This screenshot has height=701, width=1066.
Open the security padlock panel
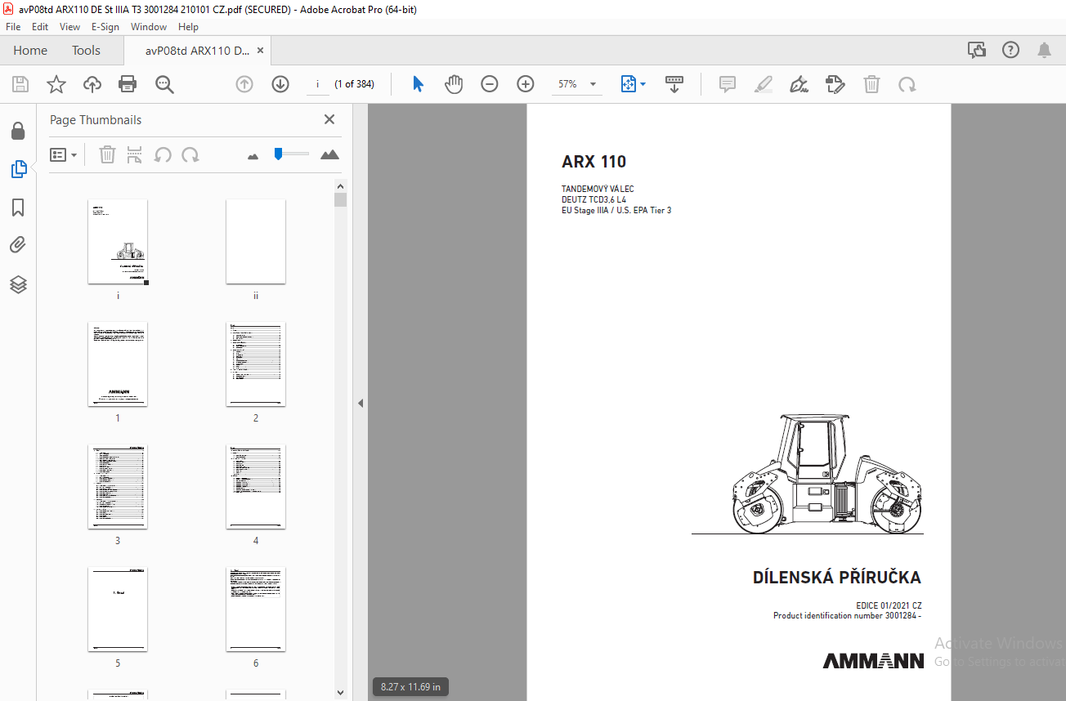coord(18,131)
